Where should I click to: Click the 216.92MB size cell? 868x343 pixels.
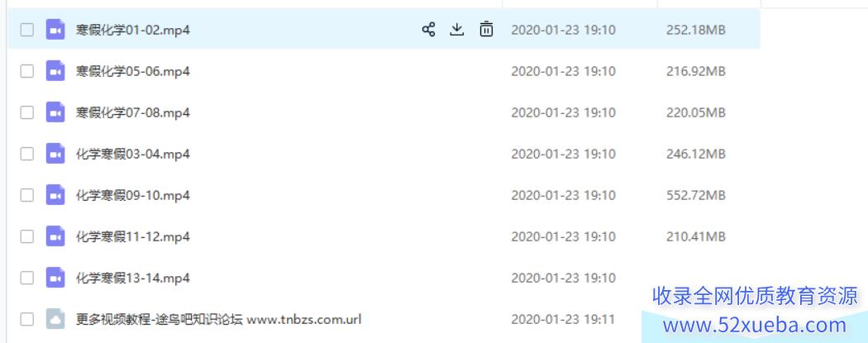696,71
